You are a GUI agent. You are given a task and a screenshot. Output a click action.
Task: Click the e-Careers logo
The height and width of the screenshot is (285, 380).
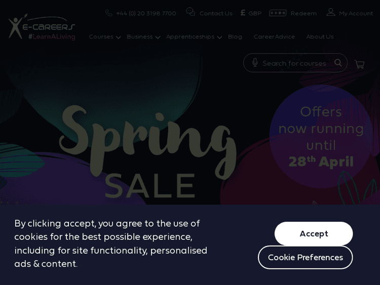42,27
